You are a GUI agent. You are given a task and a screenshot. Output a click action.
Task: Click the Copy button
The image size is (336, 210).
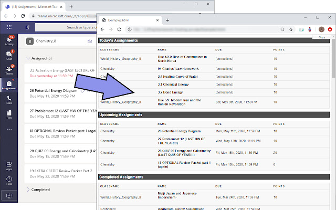click(321, 37)
